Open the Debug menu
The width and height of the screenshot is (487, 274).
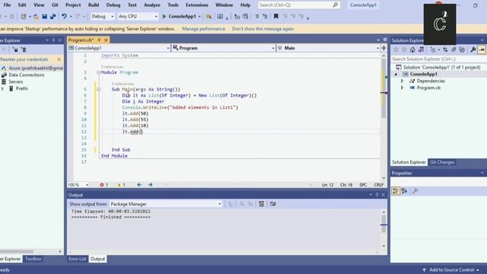pyautogui.click(x=113, y=5)
